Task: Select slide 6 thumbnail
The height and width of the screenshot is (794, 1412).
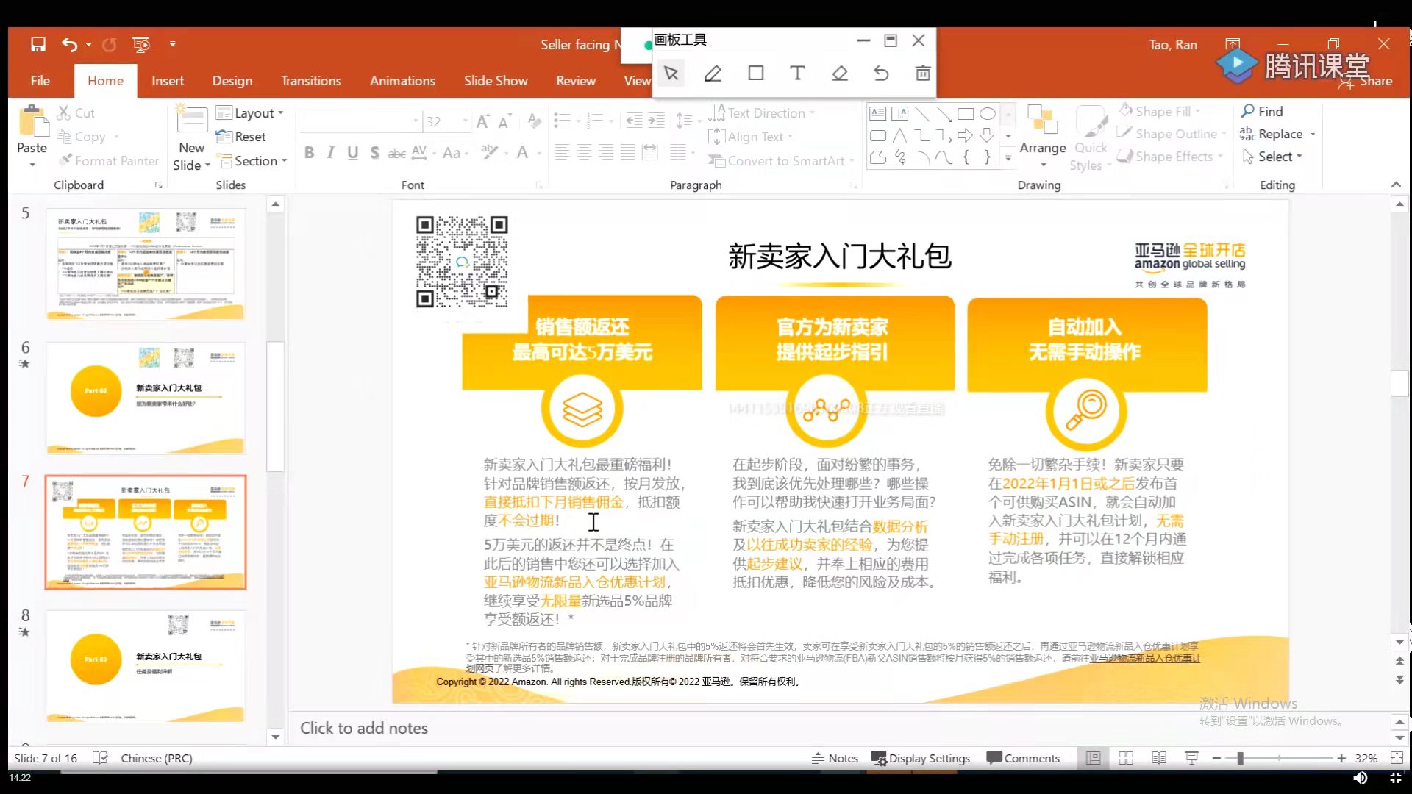Action: (x=145, y=398)
